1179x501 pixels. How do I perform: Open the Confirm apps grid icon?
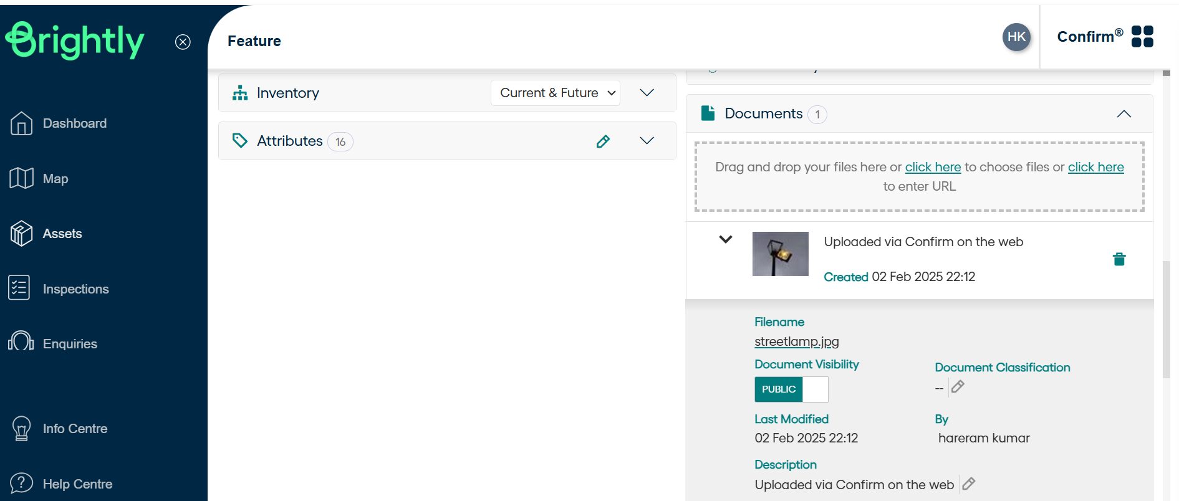click(x=1142, y=37)
